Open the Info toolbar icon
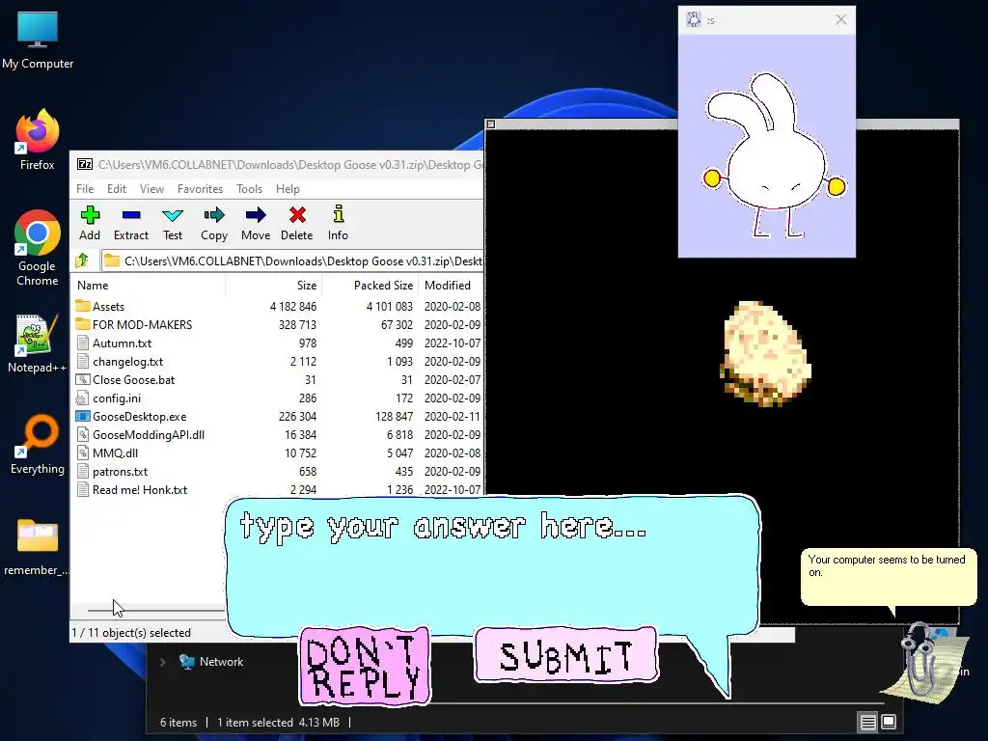This screenshot has width=988, height=741. [338, 223]
